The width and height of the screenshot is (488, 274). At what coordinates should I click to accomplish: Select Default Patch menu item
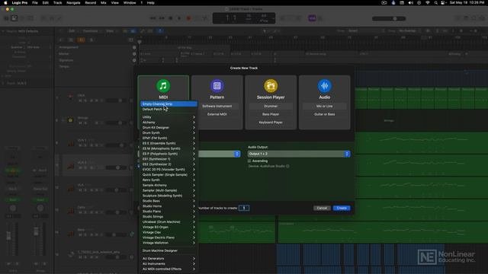click(169, 110)
